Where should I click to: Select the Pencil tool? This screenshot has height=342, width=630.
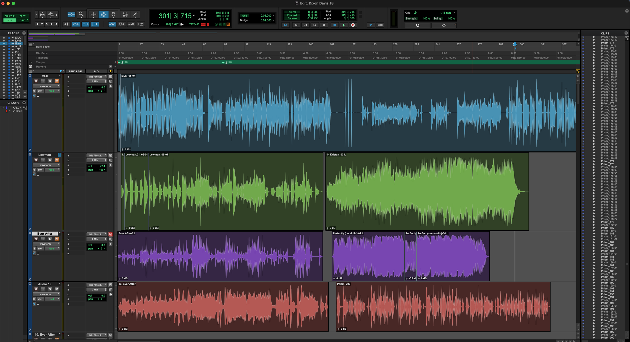[135, 14]
